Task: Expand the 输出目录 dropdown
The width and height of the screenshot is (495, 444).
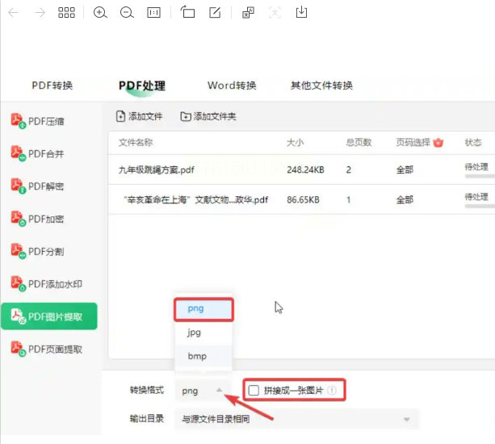Action: 296,419
